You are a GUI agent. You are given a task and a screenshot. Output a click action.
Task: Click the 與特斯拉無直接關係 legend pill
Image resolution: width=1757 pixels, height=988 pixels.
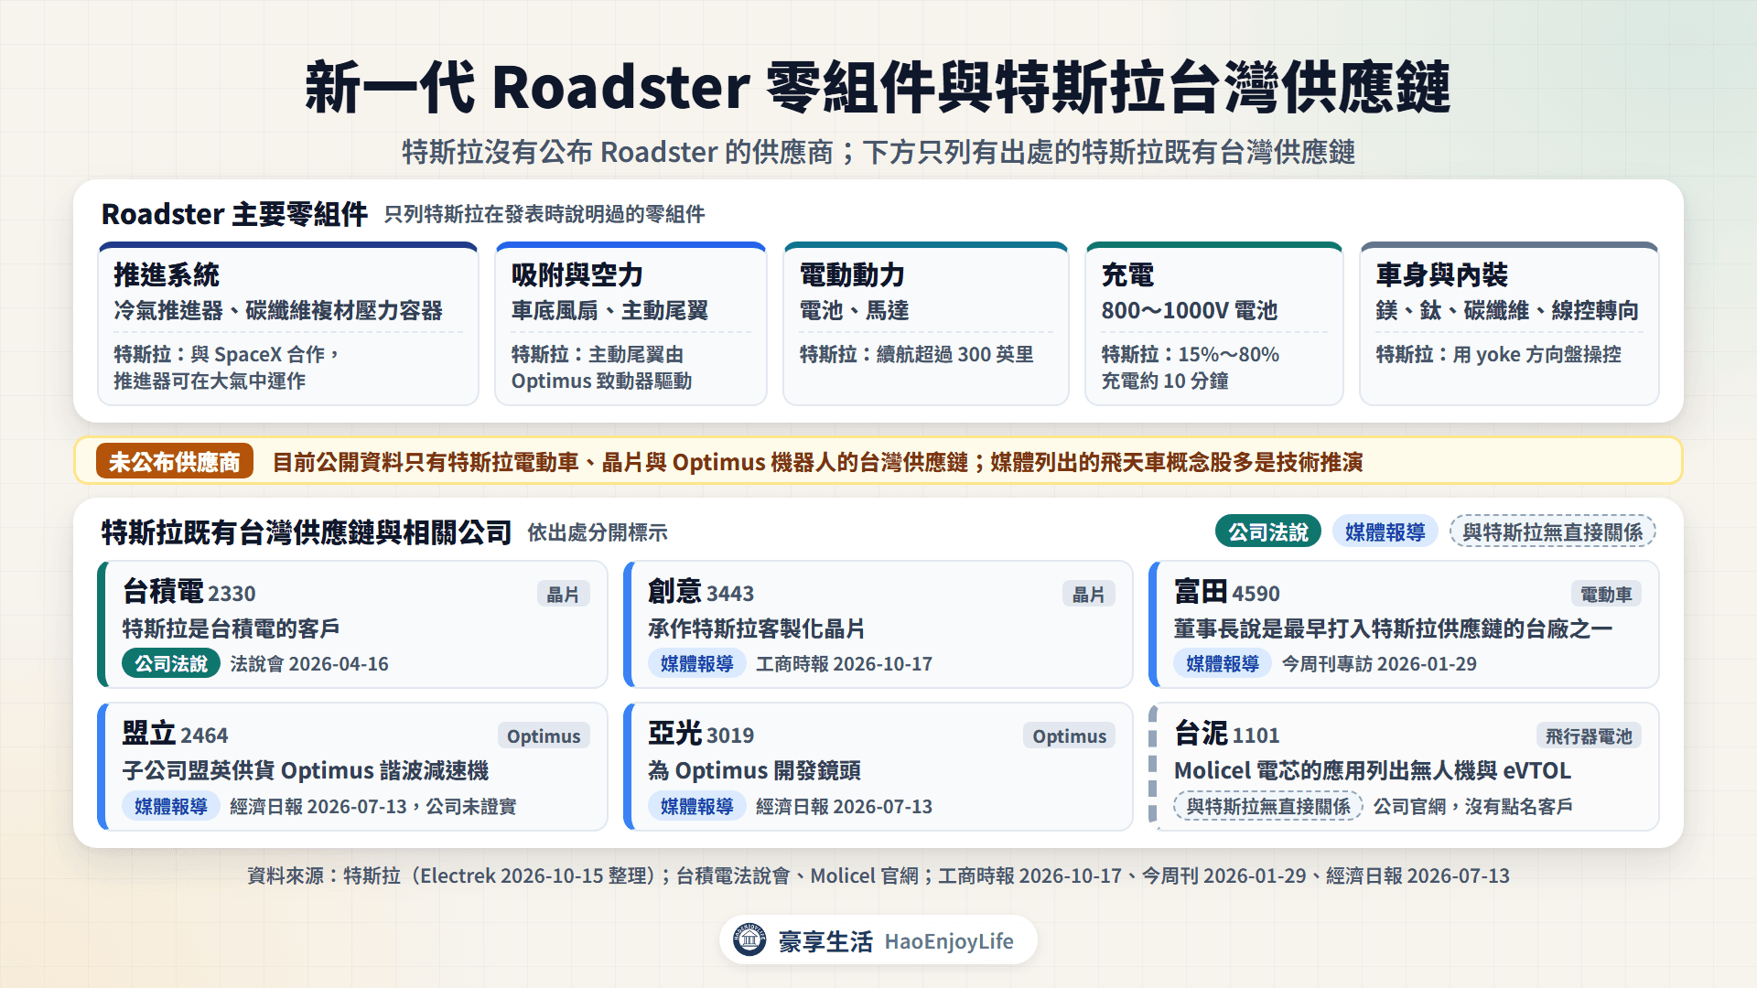tap(1552, 532)
